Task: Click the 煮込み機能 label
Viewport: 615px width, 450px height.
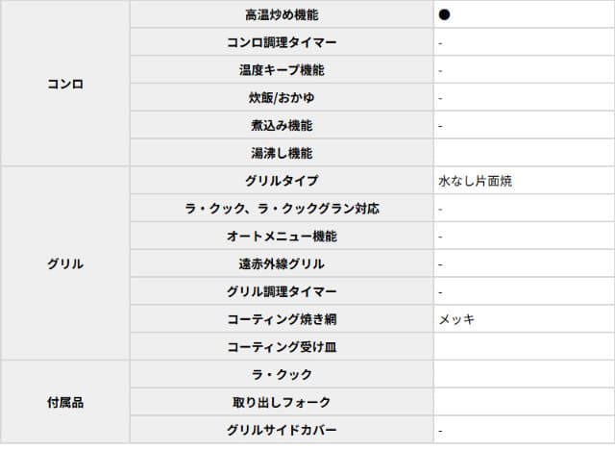Action: coord(282,125)
